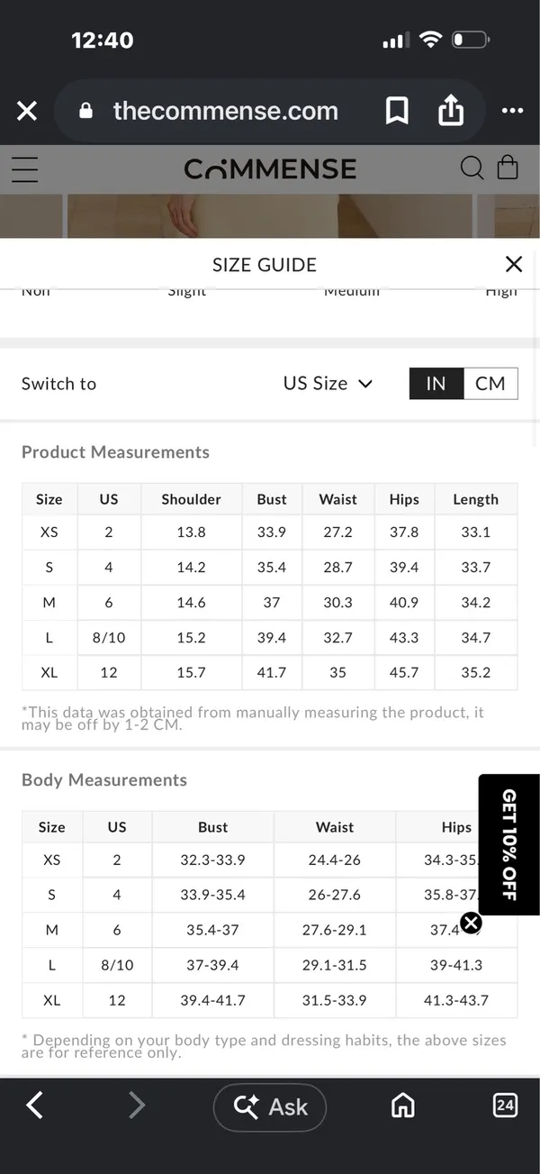Tap the search magnifier icon
Screen dimensions: 540x1174
click(472, 168)
